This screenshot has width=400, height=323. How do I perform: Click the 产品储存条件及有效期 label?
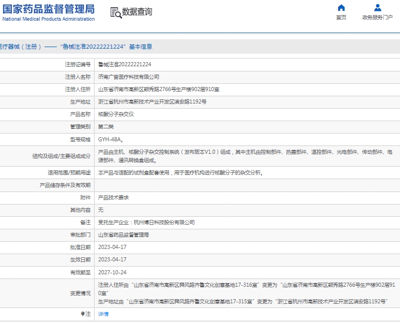tap(65, 185)
